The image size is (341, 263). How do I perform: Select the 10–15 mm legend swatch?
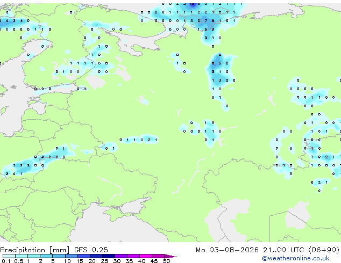click(72, 256)
